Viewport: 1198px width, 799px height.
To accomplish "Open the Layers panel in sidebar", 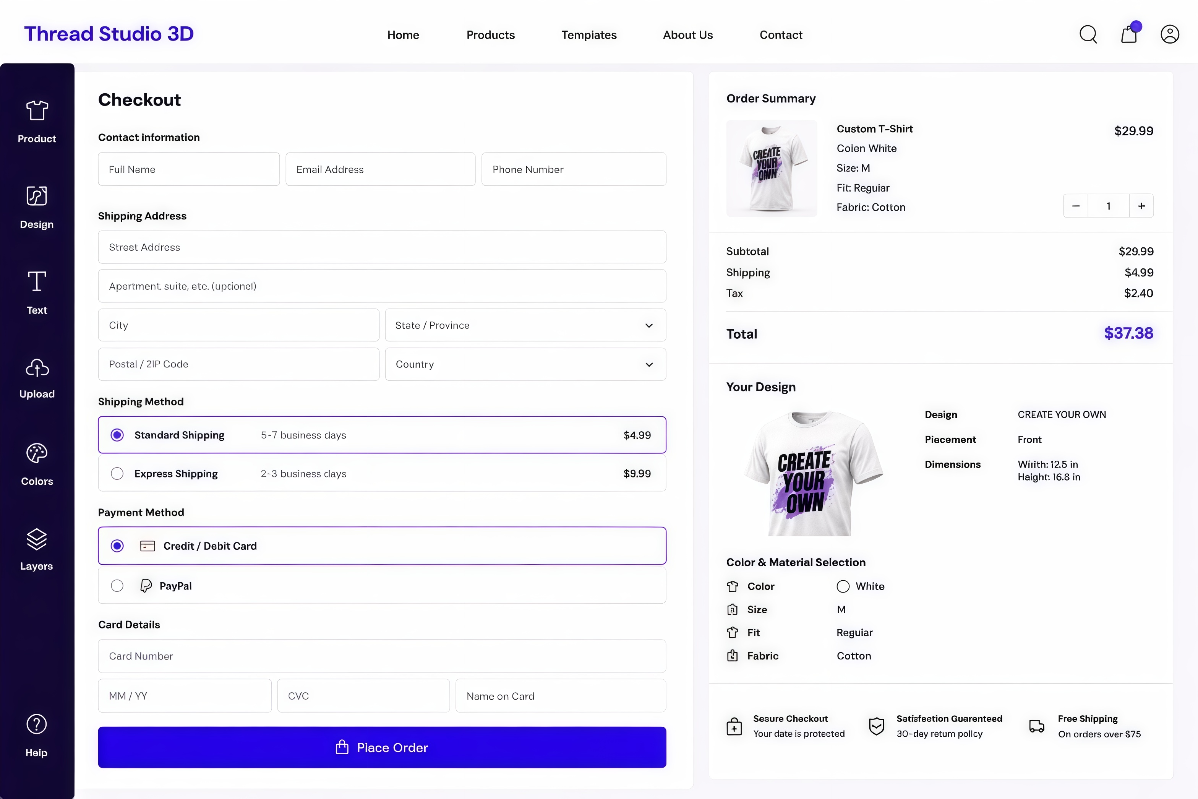I will pos(37,549).
